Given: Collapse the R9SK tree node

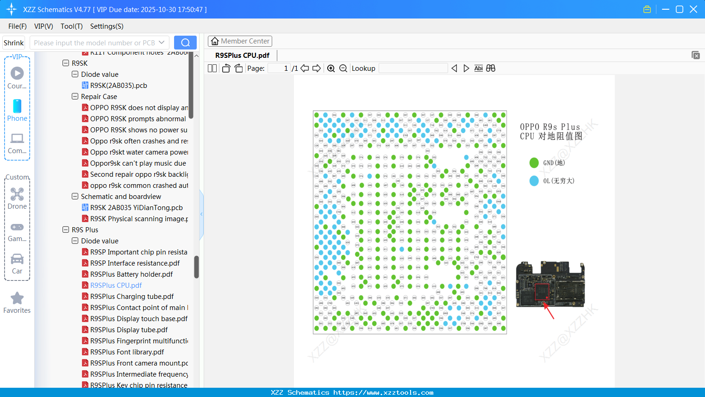Looking at the screenshot, I should (x=66, y=63).
